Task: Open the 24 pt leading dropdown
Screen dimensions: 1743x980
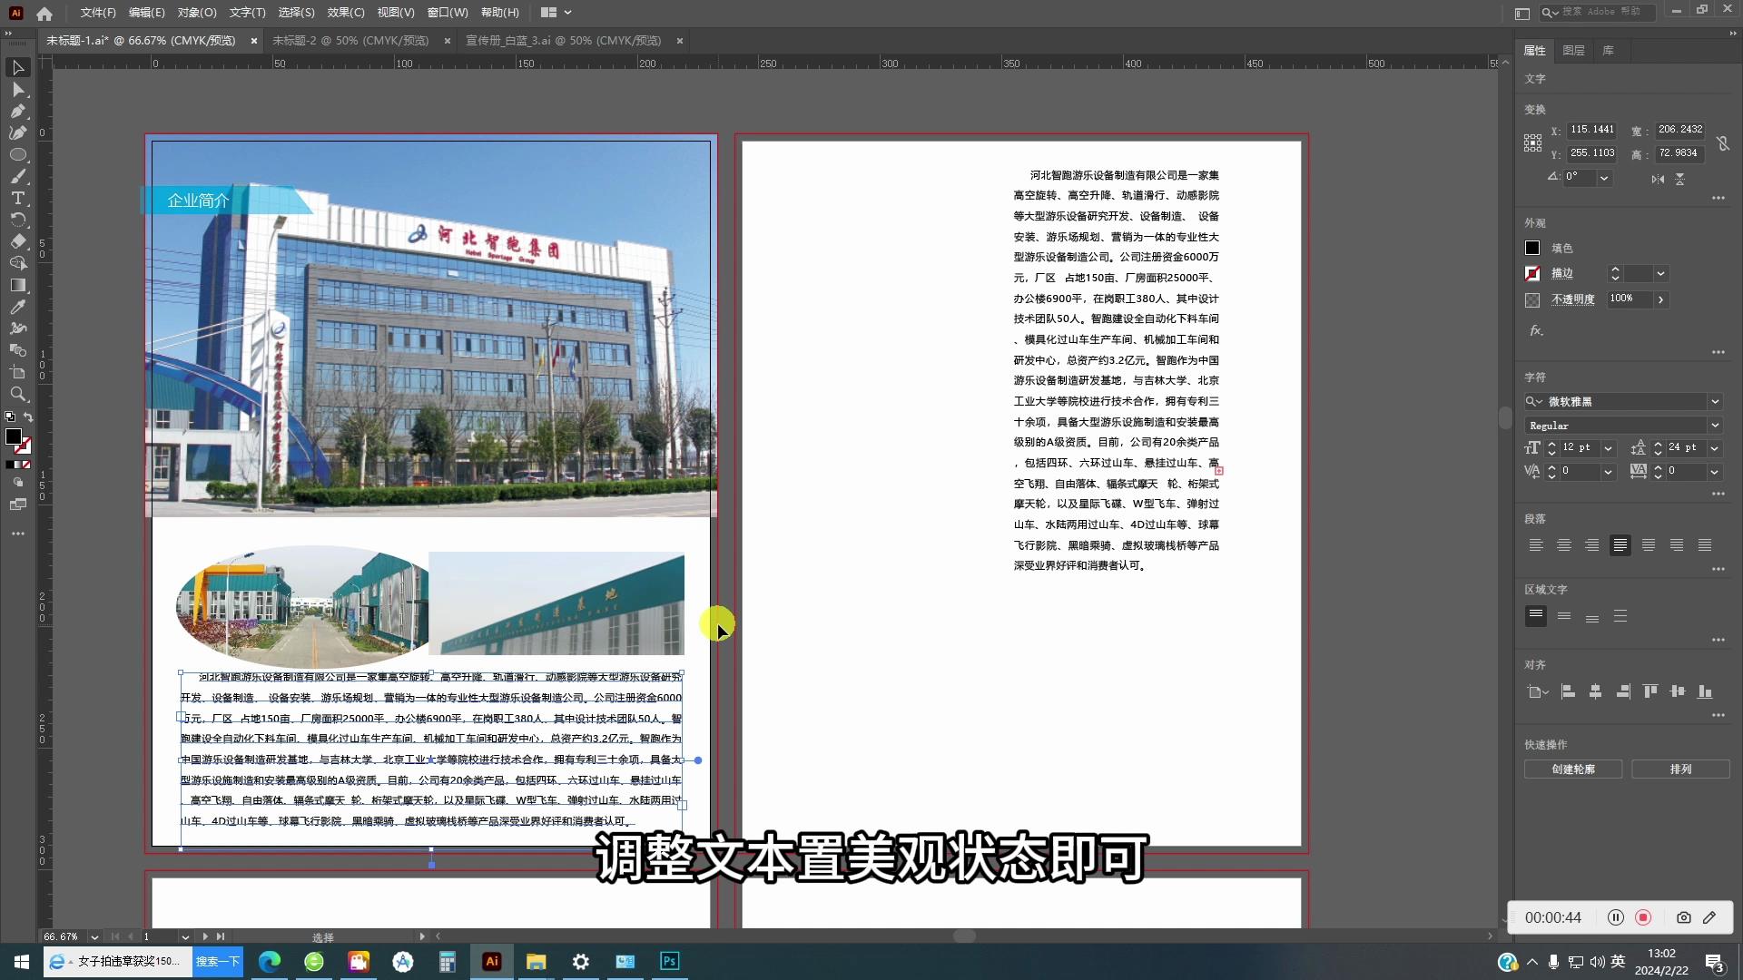Action: 1715,448
